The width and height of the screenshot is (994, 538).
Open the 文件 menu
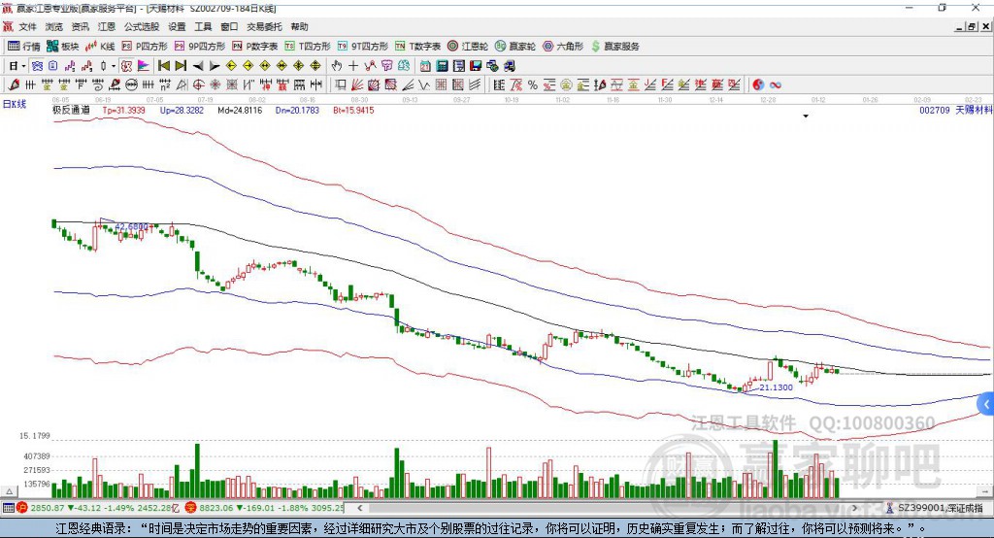(27, 26)
